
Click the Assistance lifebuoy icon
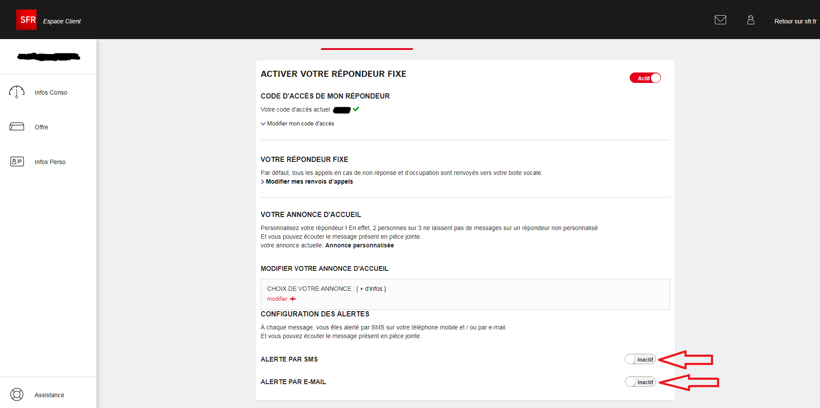[x=17, y=395]
